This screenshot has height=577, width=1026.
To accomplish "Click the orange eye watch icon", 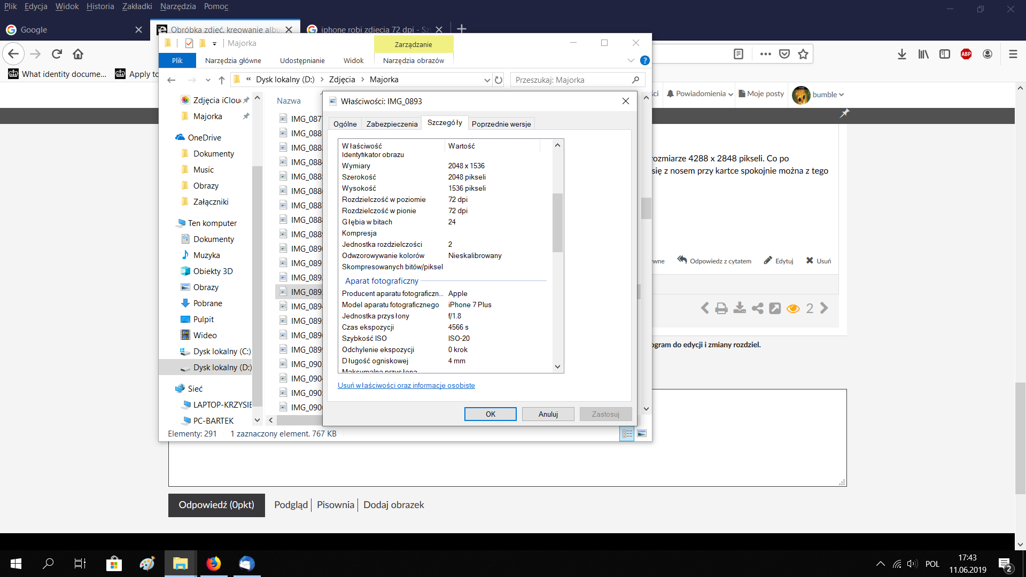I will 793,308.
